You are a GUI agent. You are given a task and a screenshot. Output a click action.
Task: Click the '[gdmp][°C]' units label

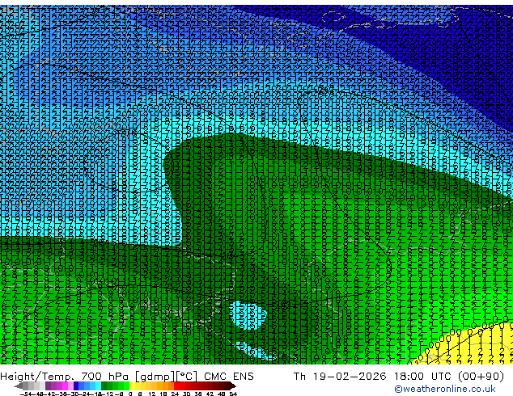[167, 377]
